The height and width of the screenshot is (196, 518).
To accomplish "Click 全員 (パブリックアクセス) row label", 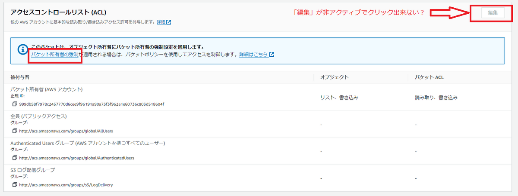I will 38,116.
